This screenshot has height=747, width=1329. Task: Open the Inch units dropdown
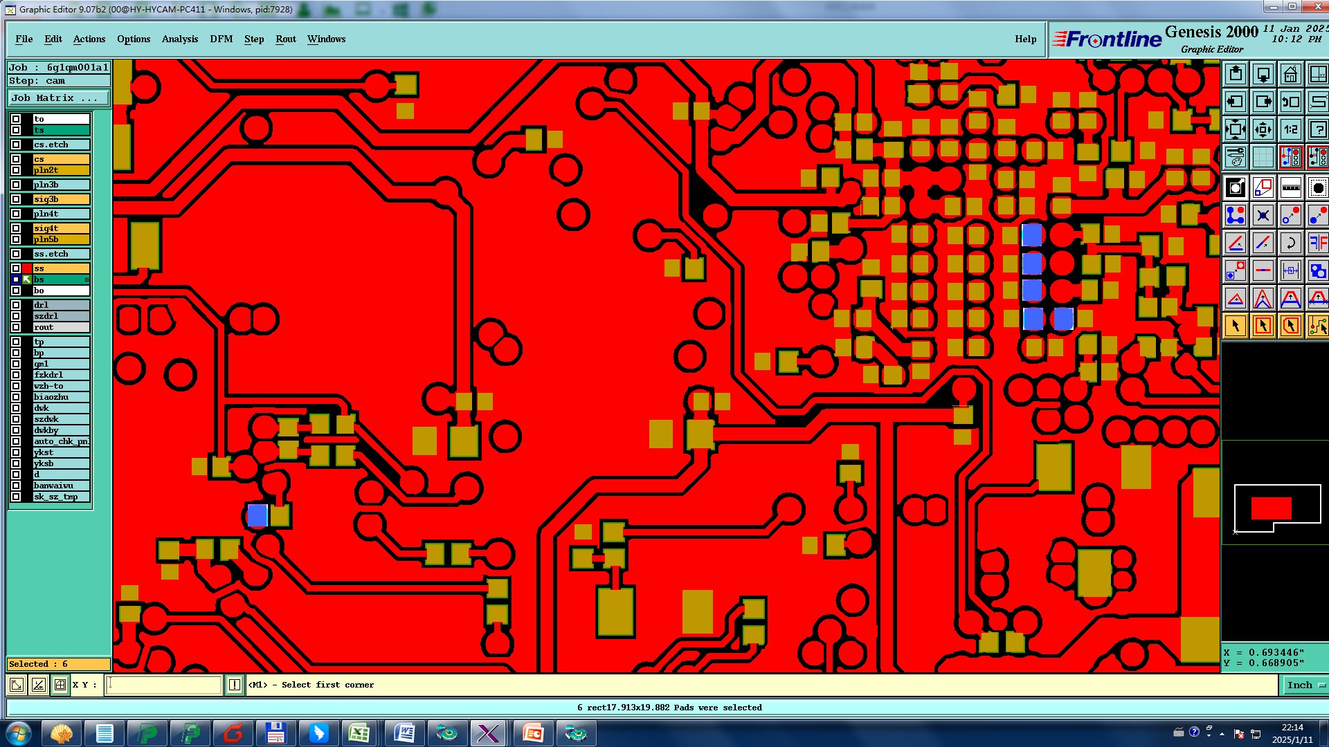pyautogui.click(x=1304, y=685)
